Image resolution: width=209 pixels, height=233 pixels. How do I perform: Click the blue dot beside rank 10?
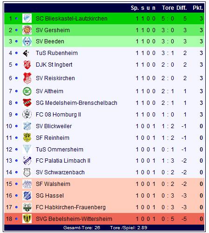click(x=16, y=126)
